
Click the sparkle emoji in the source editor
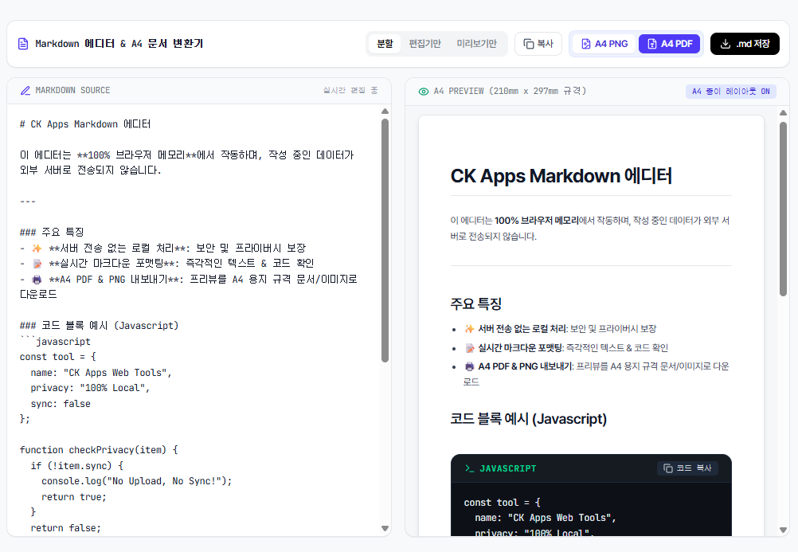pos(37,248)
